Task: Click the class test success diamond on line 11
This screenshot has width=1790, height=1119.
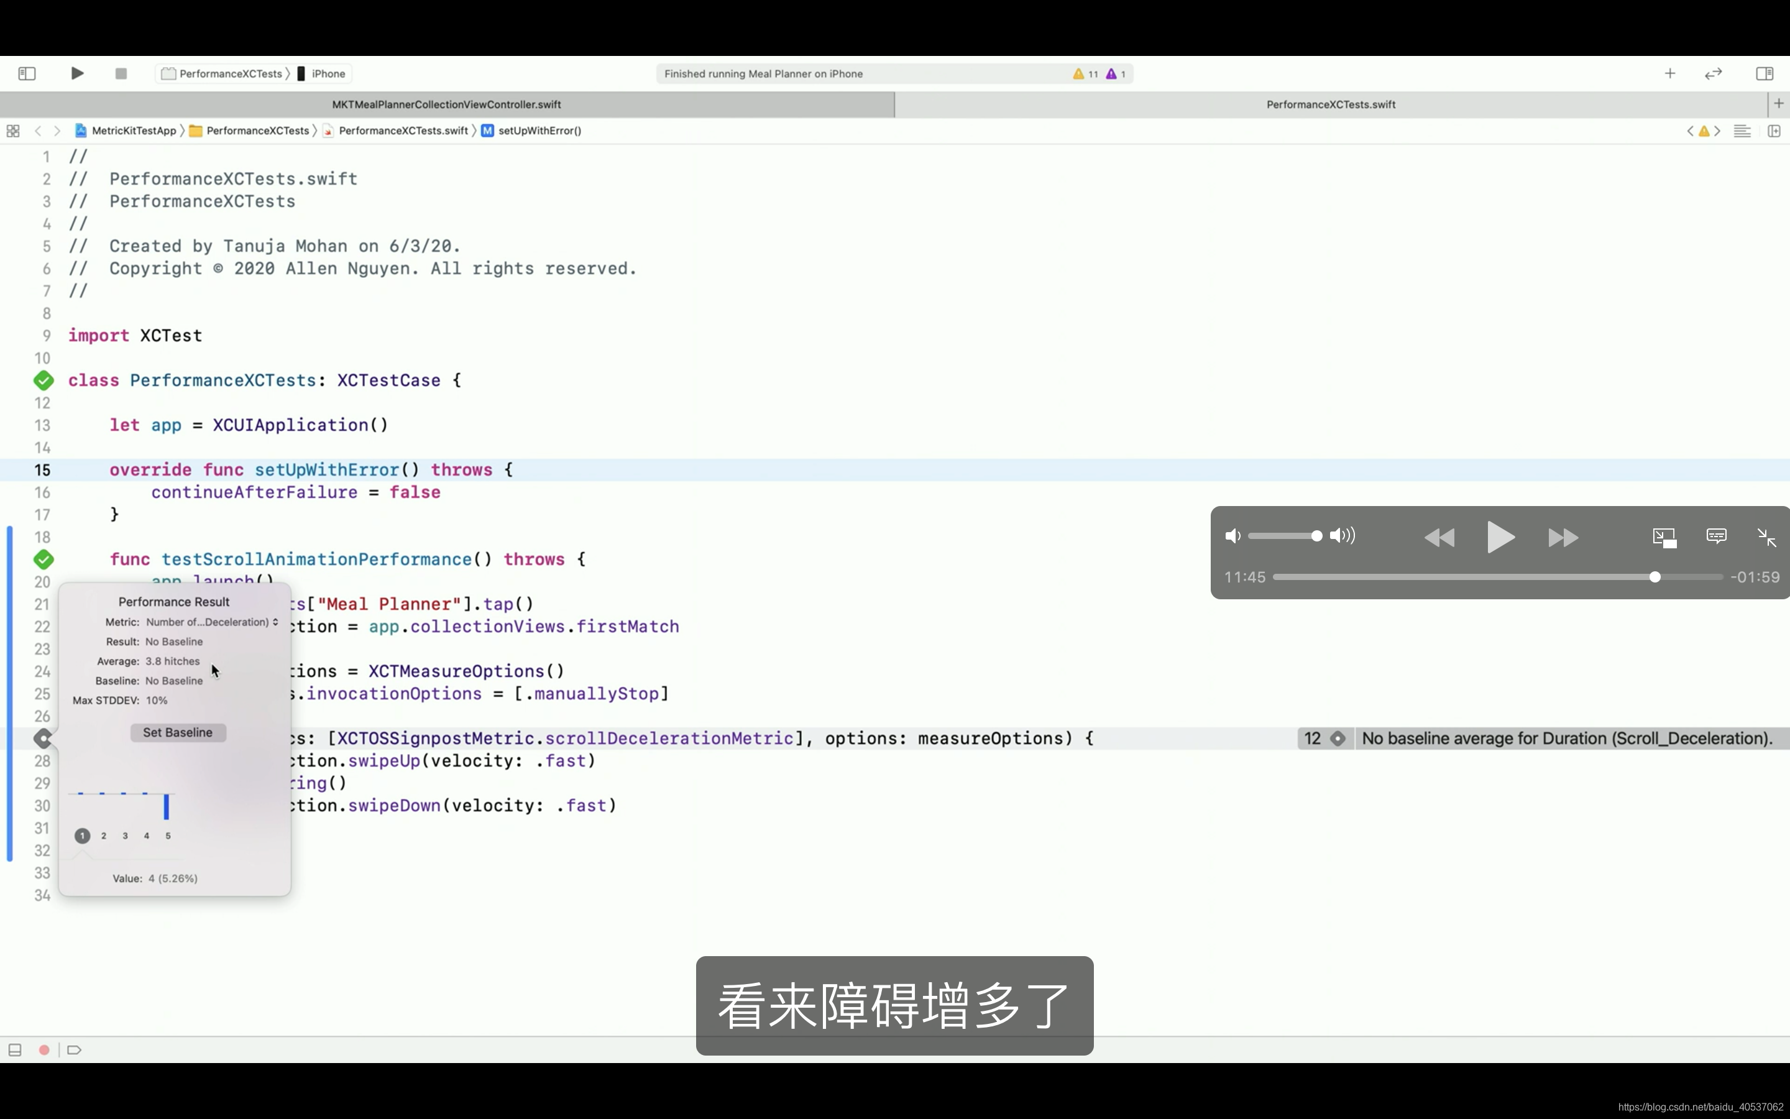Action: pyautogui.click(x=44, y=380)
